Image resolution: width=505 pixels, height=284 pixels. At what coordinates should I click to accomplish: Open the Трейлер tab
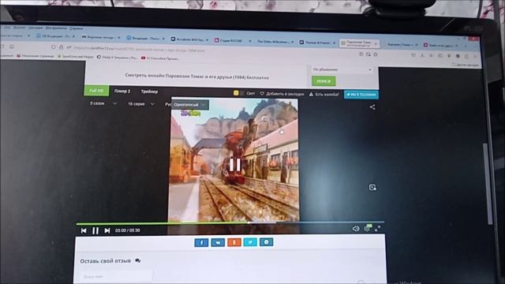click(x=149, y=92)
